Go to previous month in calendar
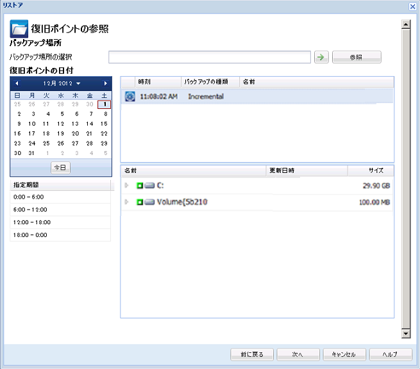The image size is (420, 369). 17,83
